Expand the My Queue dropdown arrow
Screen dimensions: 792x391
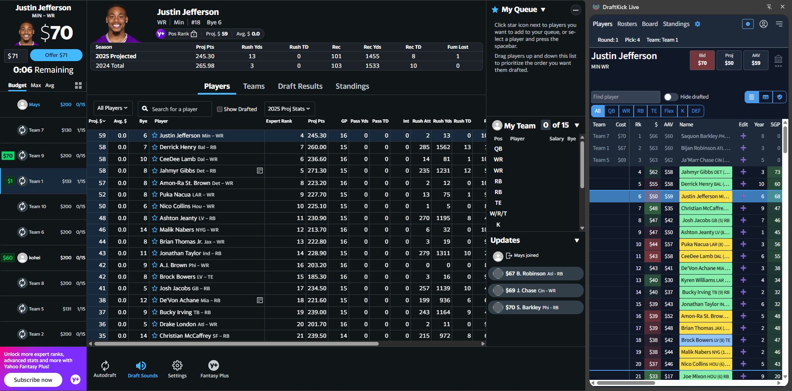[x=543, y=9]
